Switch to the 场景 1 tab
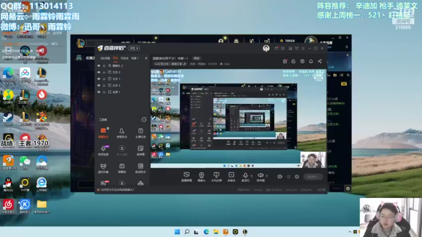The image size is (422, 237). click(135, 58)
